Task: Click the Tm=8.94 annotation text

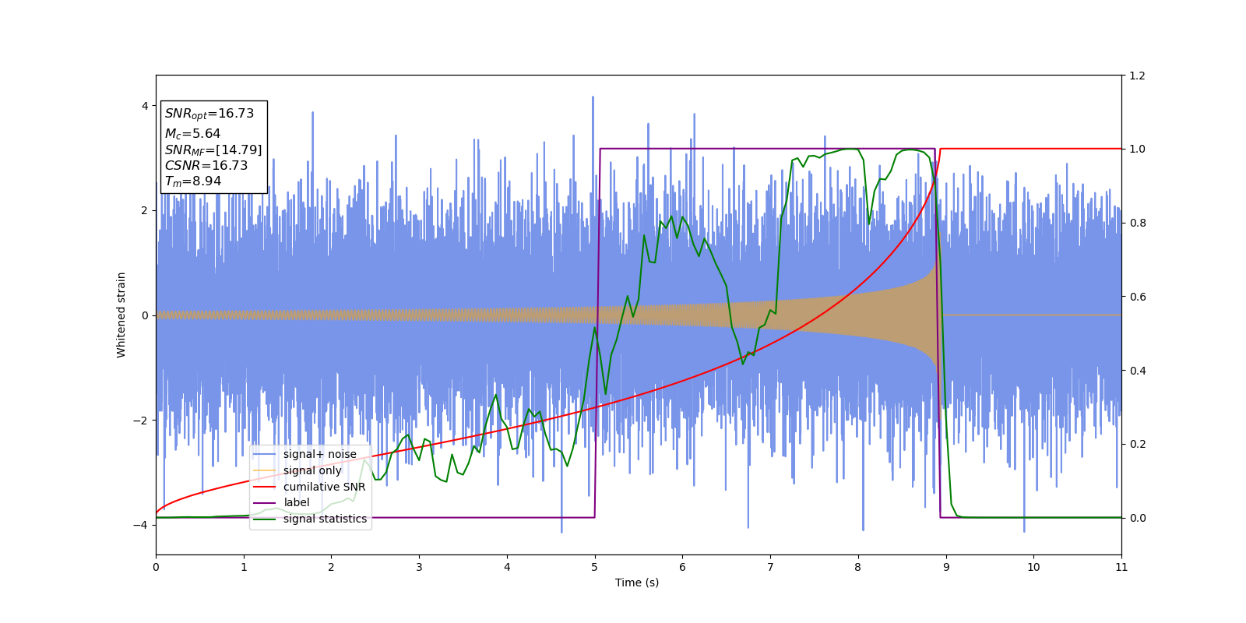Action: pos(192,181)
